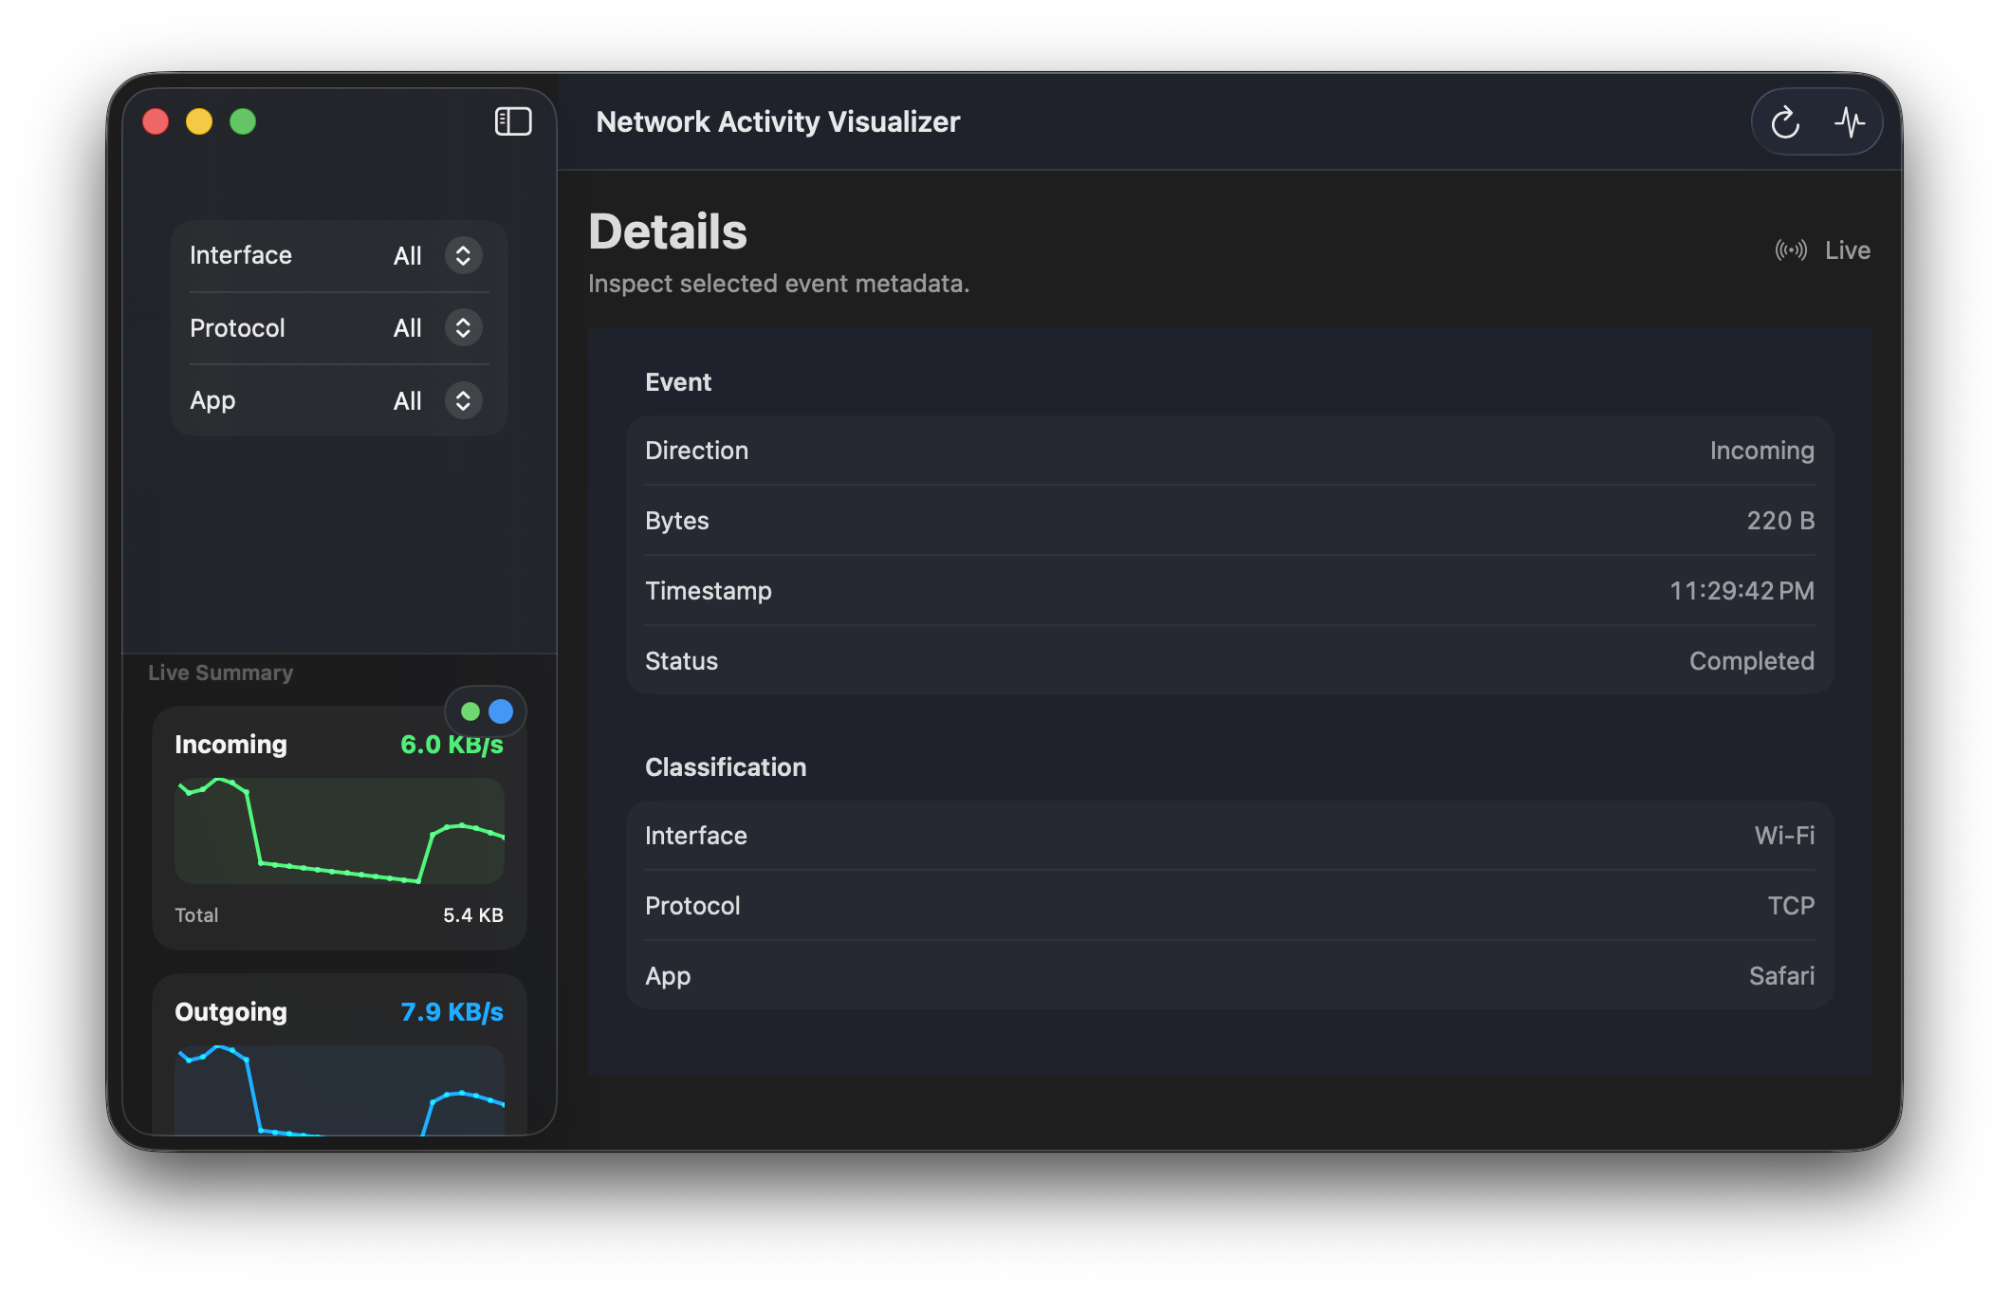2009x1292 pixels.
Task: Click the activity waveform toolbar icon
Action: 1850,122
